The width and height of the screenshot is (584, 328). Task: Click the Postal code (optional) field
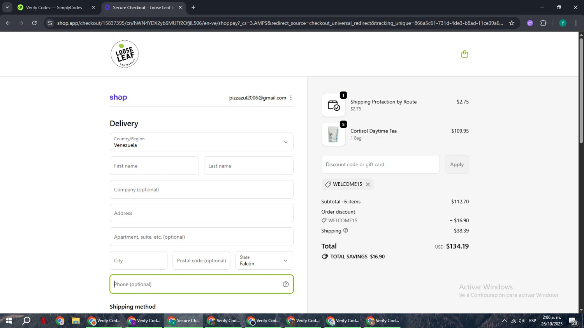(x=201, y=260)
